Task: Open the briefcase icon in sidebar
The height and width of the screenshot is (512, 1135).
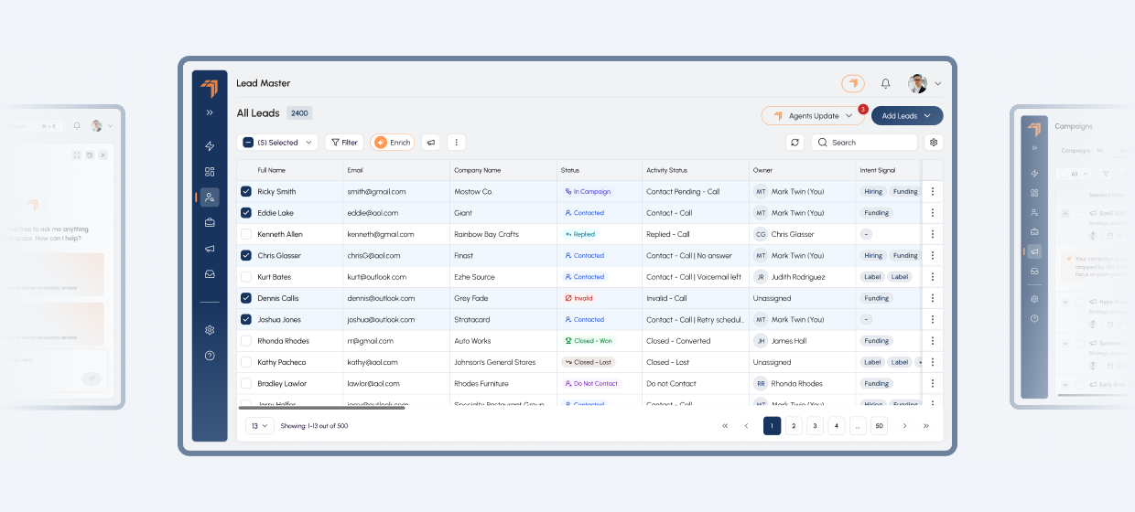Action: pos(210,222)
